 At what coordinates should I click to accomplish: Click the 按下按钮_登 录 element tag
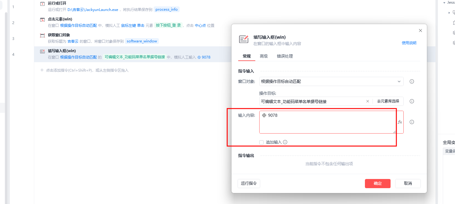[169, 25]
